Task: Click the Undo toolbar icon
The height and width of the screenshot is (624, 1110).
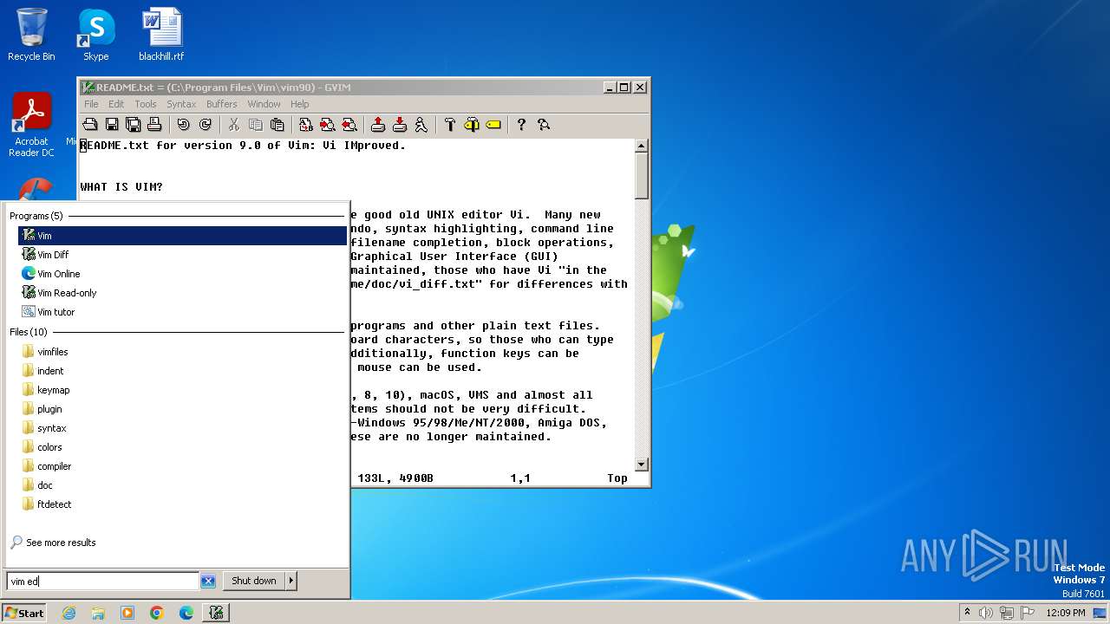Action: coord(184,125)
